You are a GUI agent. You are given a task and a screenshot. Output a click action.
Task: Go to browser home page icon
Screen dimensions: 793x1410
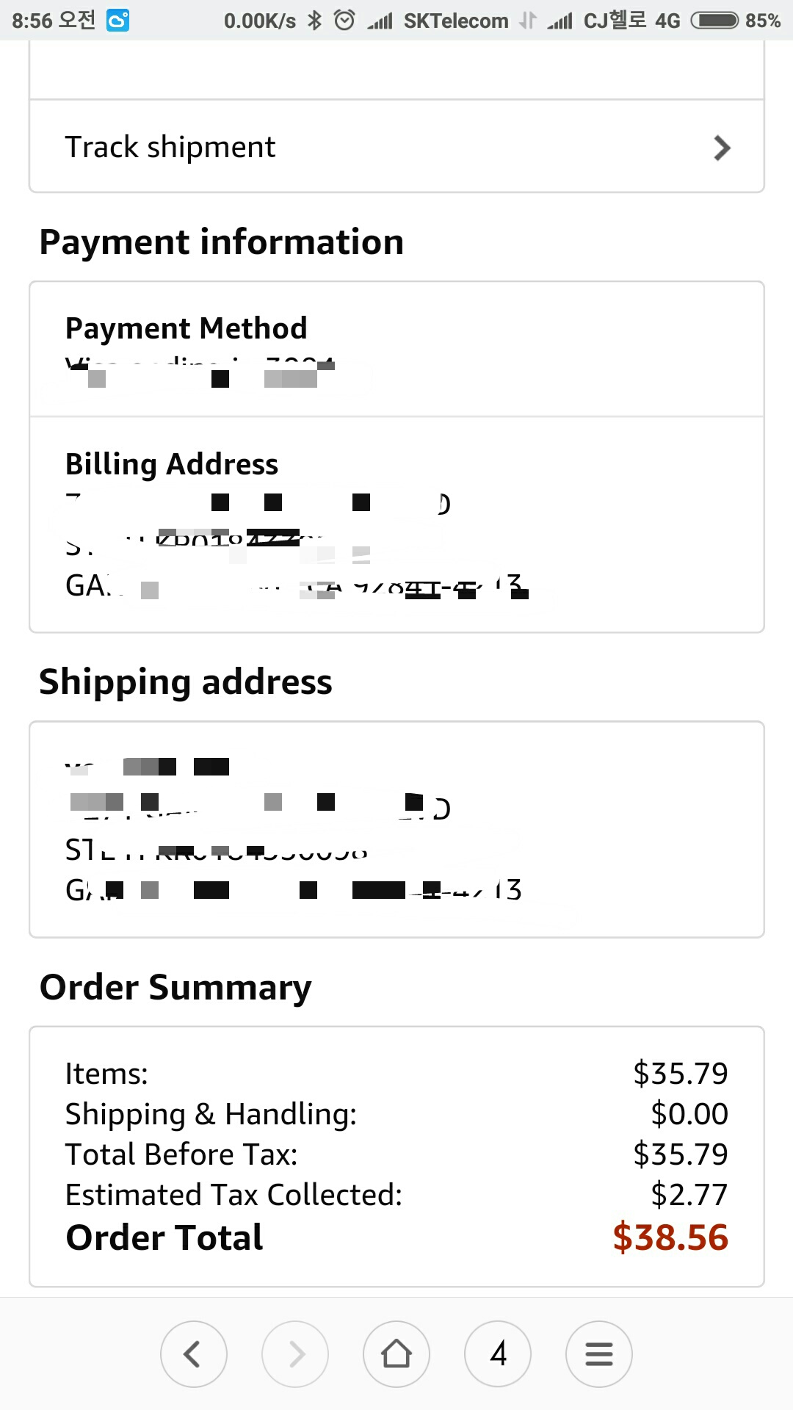click(x=396, y=1353)
